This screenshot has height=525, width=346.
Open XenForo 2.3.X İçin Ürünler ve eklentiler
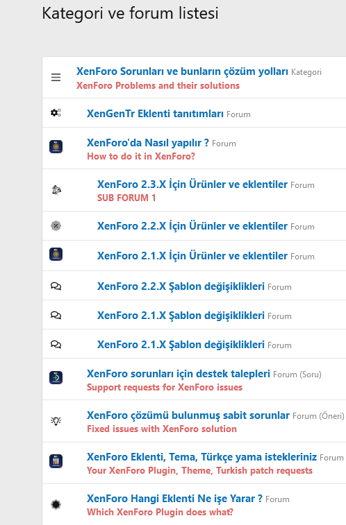pyautogui.click(x=192, y=184)
